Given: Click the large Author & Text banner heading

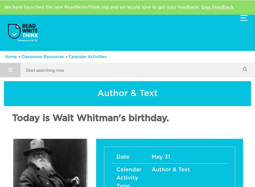Looking at the screenshot, I should click(x=127, y=93).
